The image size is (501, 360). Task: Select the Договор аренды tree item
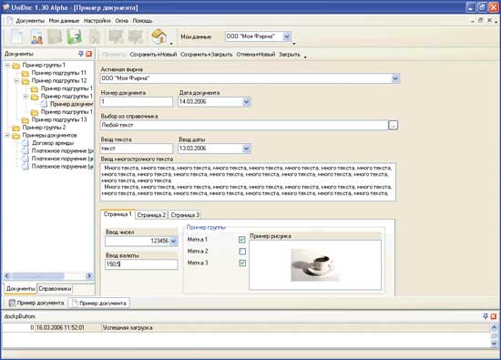(53, 143)
